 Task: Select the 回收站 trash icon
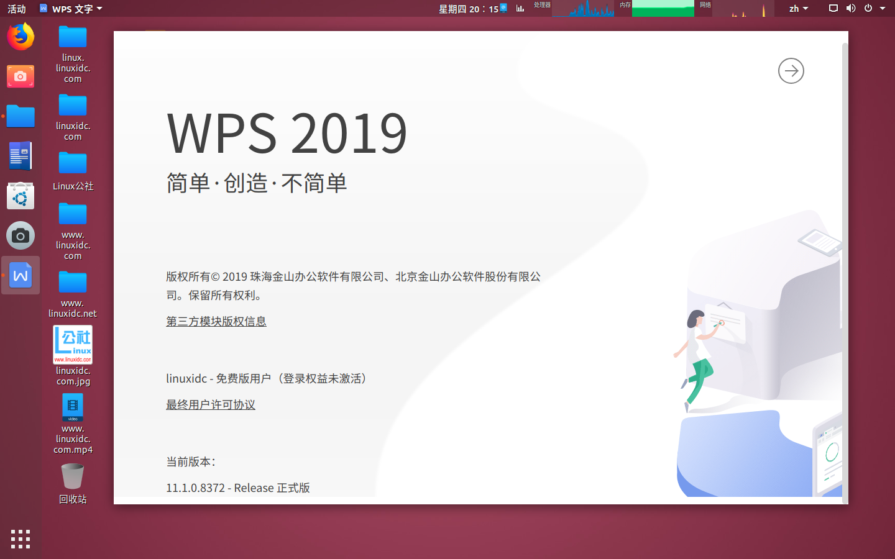(73, 484)
